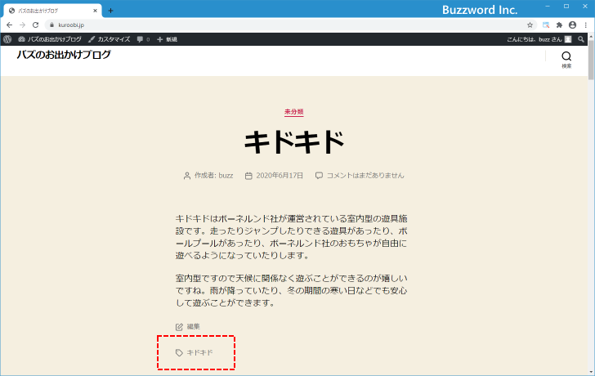
Task: Click the browser forward arrow
Action: 22,25
